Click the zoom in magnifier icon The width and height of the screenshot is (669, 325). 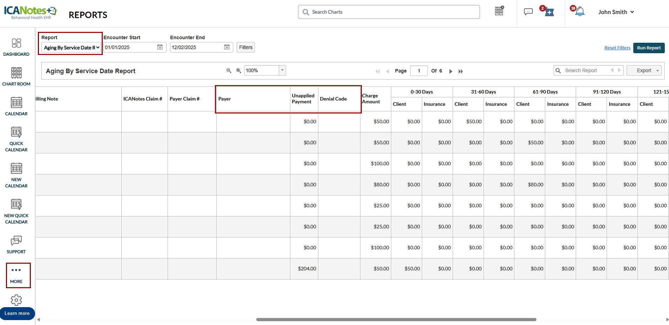[239, 71]
